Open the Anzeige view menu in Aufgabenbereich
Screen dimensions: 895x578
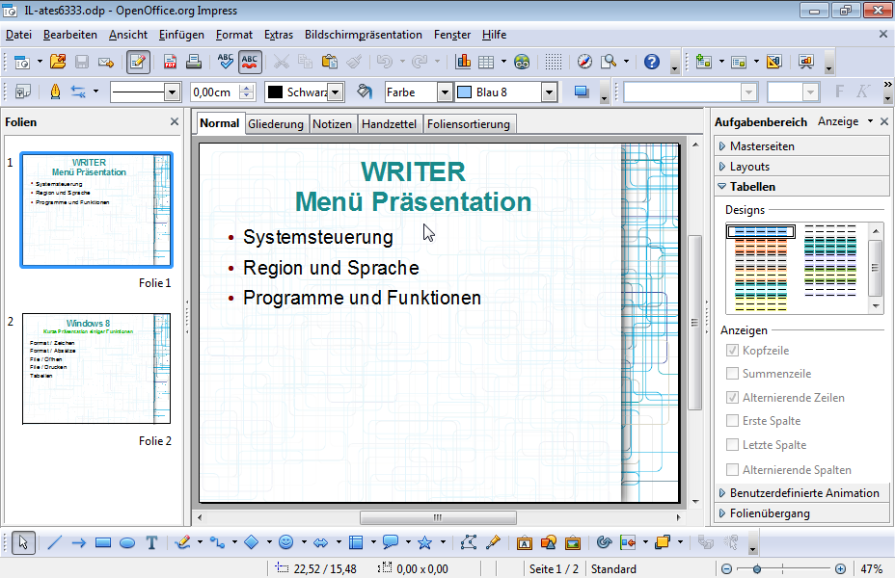click(846, 121)
